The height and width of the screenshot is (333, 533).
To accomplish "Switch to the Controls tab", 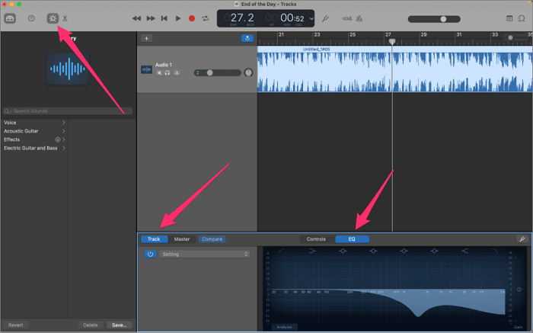I will tap(316, 239).
